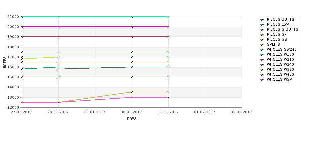The width and height of the screenshot is (325, 143).
Task: Click the 29-01-2017 axis date label
Action: (x=95, y=112)
